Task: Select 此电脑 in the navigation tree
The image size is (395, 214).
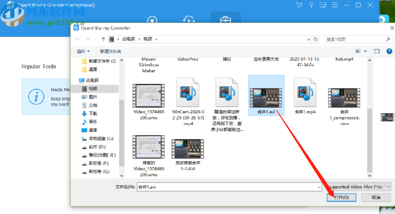Action: point(89,80)
